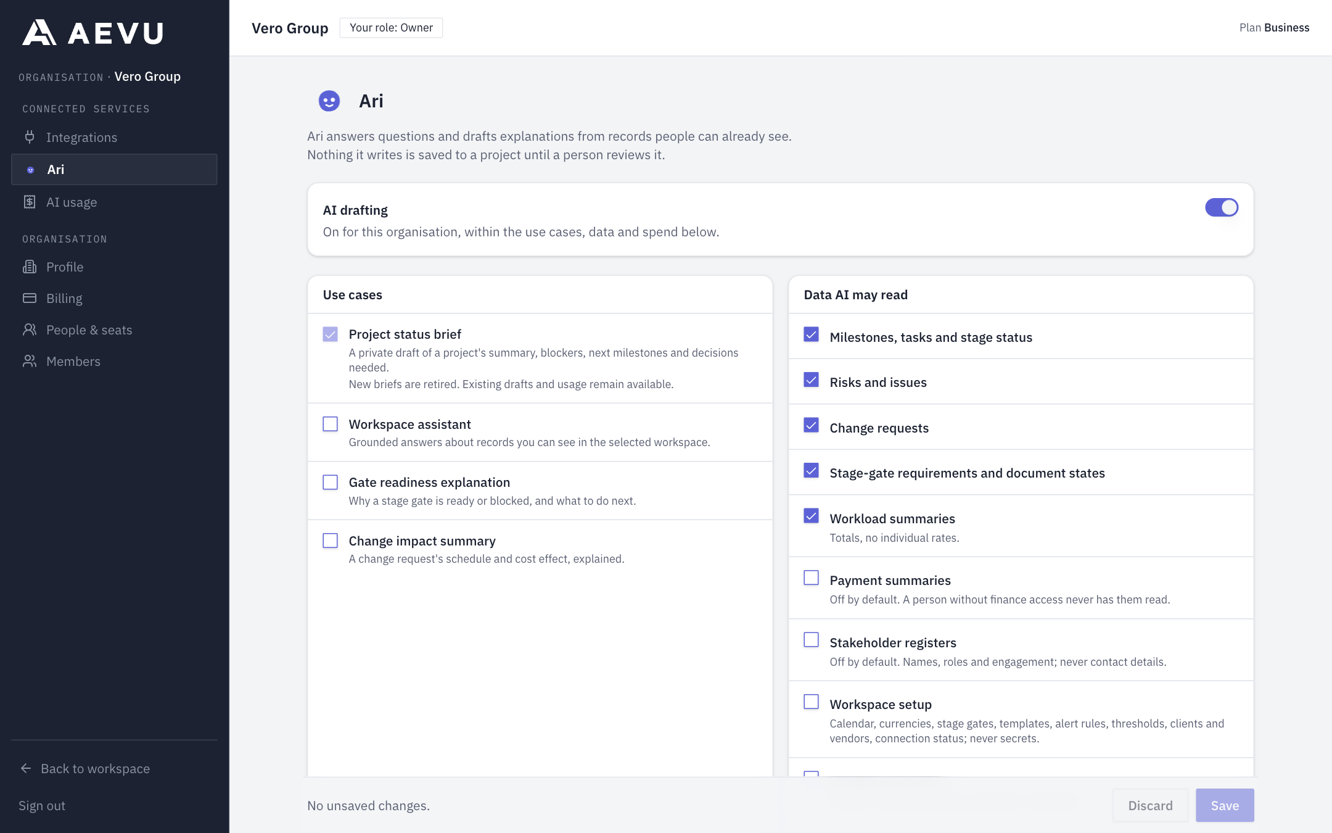Open the Billing section
The height and width of the screenshot is (833, 1332).
tap(114, 298)
